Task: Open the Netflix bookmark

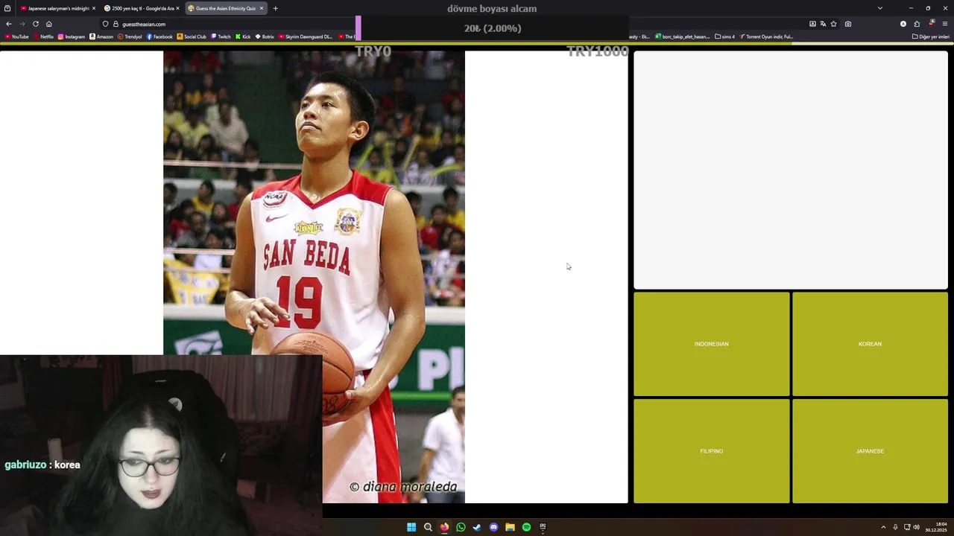Action: click(x=43, y=36)
